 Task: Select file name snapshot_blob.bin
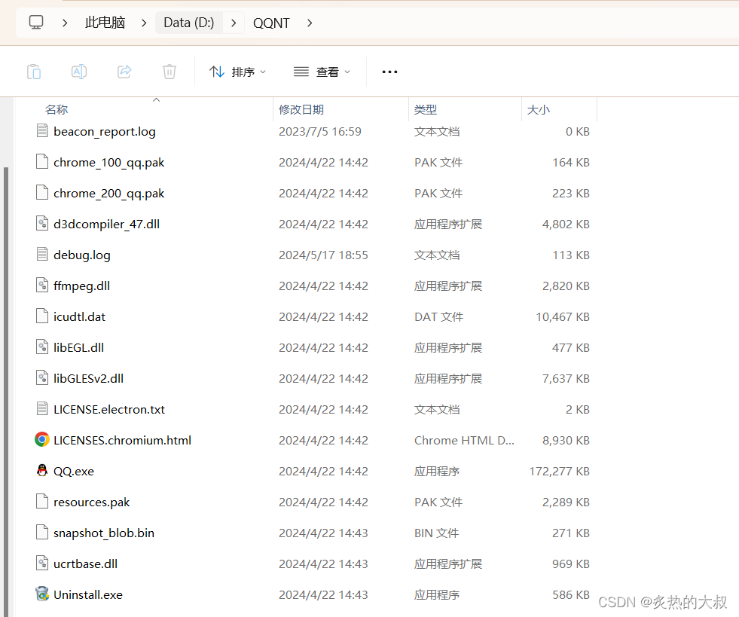[x=104, y=533]
